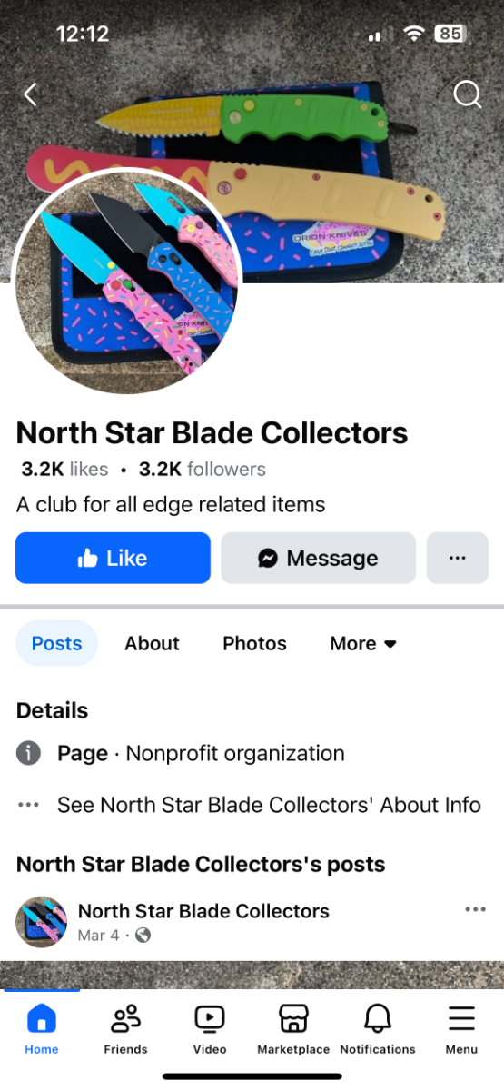Open the Marketplace storefront icon

[293, 1018]
